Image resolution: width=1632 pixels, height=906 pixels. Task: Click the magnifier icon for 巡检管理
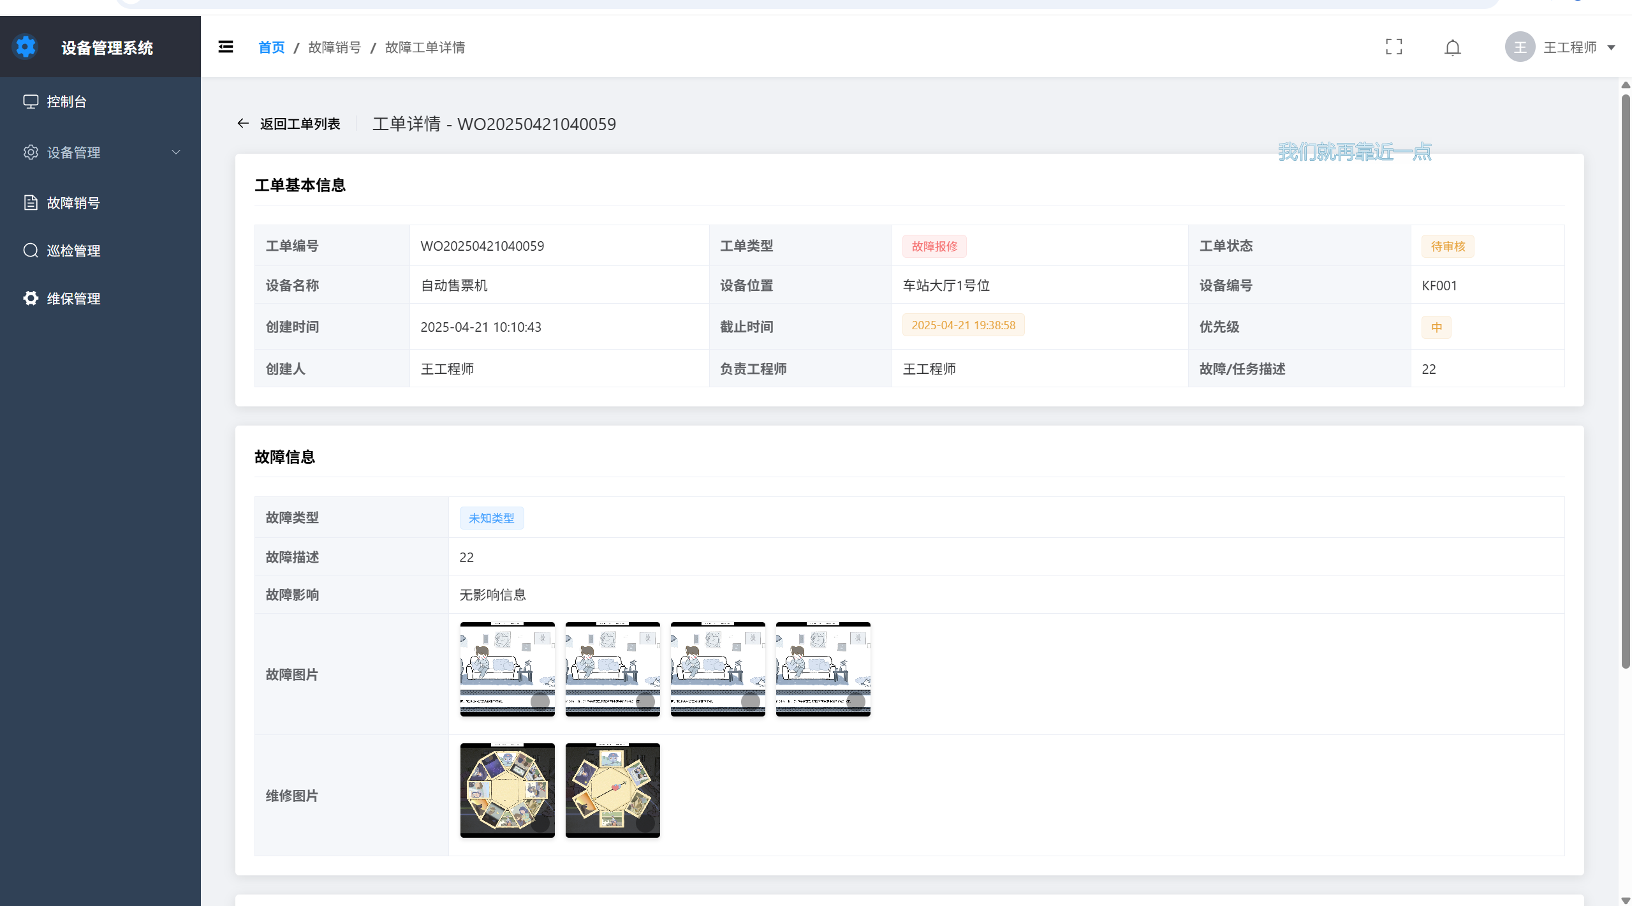[x=31, y=251]
